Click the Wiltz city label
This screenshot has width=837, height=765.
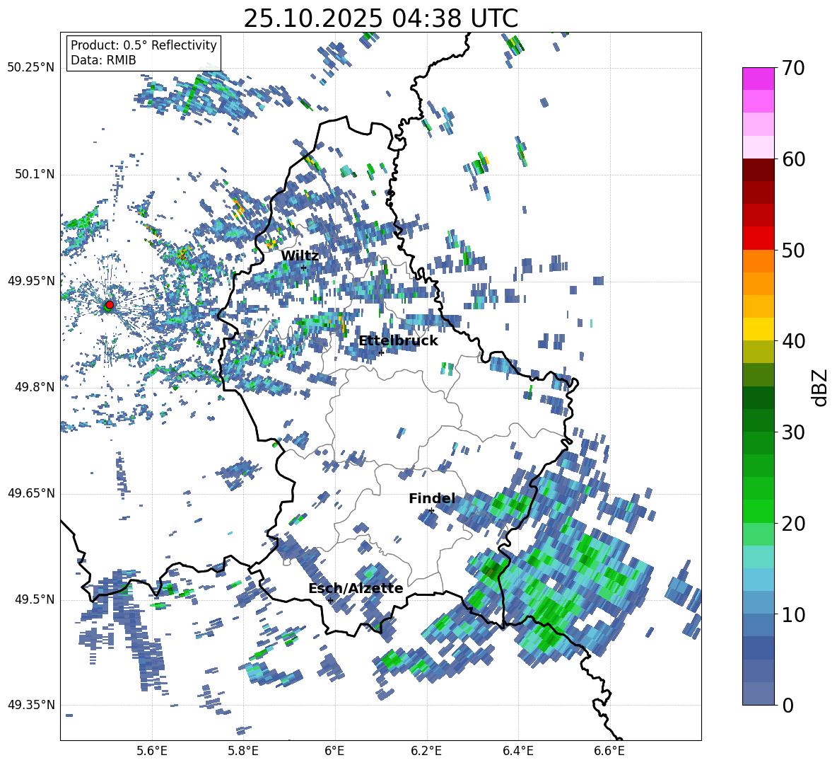[x=300, y=256]
